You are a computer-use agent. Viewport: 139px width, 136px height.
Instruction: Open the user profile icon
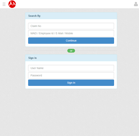[x=136, y=4]
